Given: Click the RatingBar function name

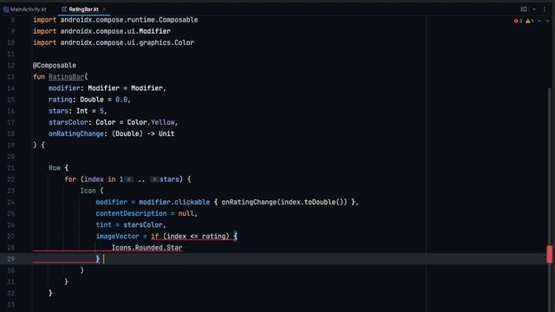Looking at the screenshot, I should click(x=66, y=77).
